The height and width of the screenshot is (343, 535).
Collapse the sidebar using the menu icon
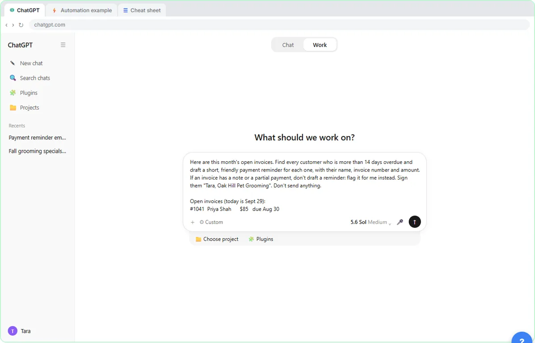(63, 45)
